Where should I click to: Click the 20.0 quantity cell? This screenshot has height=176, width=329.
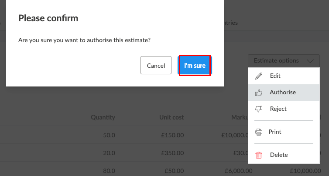109,153
